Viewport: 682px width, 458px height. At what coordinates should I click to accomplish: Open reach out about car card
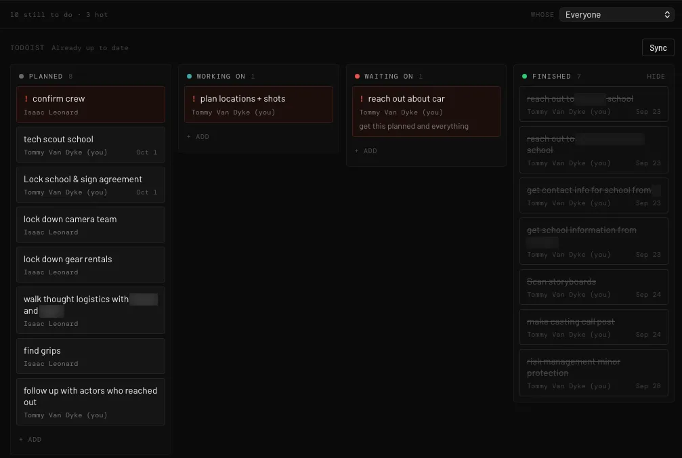click(x=426, y=112)
